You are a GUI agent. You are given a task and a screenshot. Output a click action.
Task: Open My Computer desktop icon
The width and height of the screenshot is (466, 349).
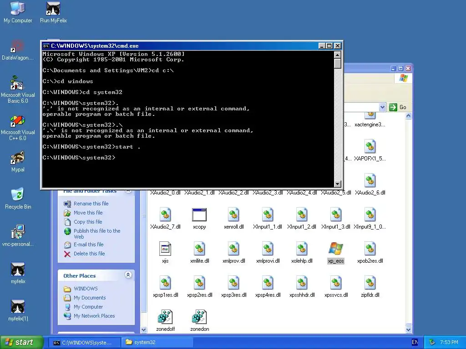pyautogui.click(x=18, y=12)
